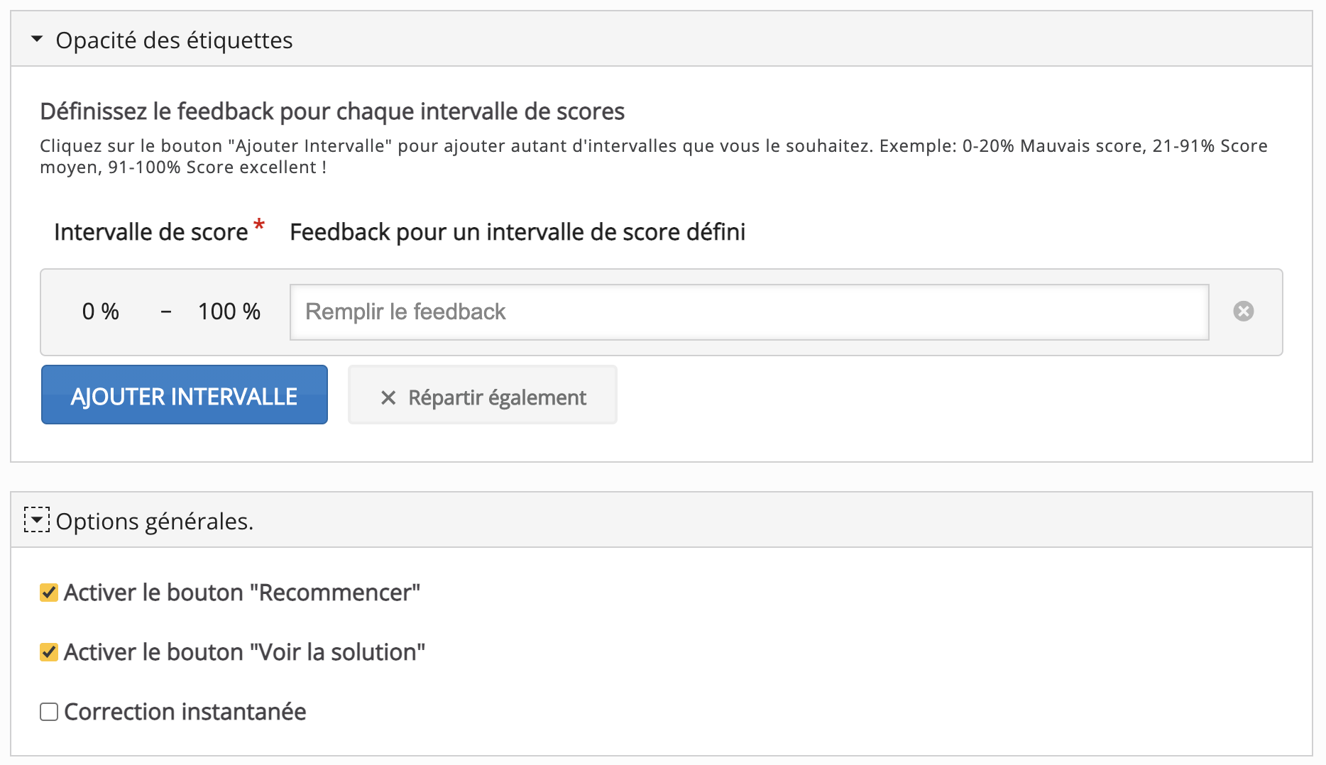Collapse the Opacité des étiquettes section arrow
Viewport: 1326px width, 765px height.
(x=37, y=40)
